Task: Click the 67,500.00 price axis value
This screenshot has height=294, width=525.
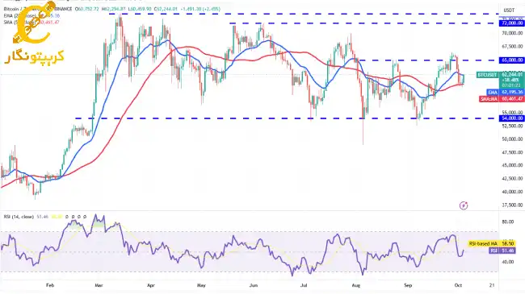Action: pos(512,47)
